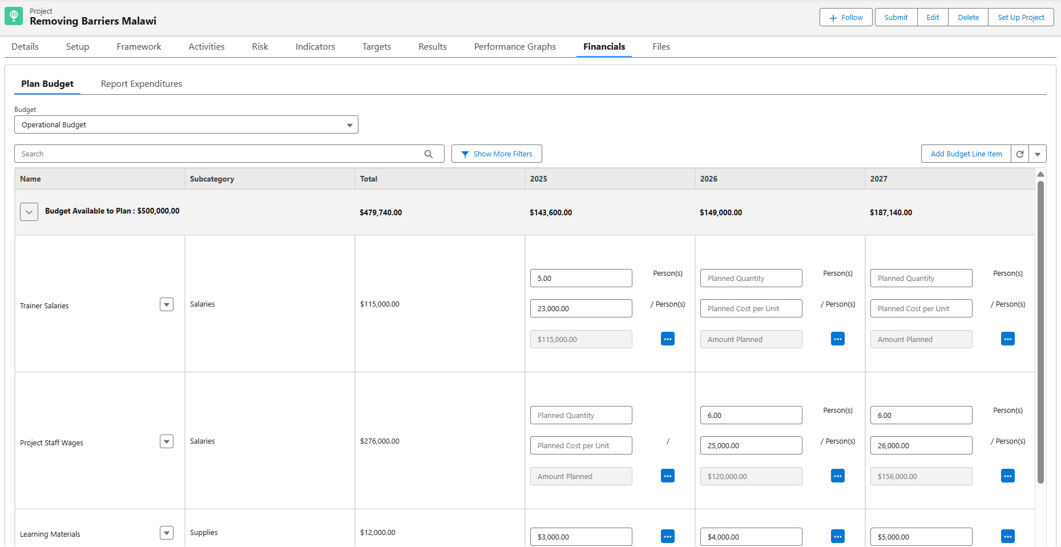Click the Trainer Salaries row name
The height and width of the screenshot is (547, 1061).
pyautogui.click(x=45, y=306)
